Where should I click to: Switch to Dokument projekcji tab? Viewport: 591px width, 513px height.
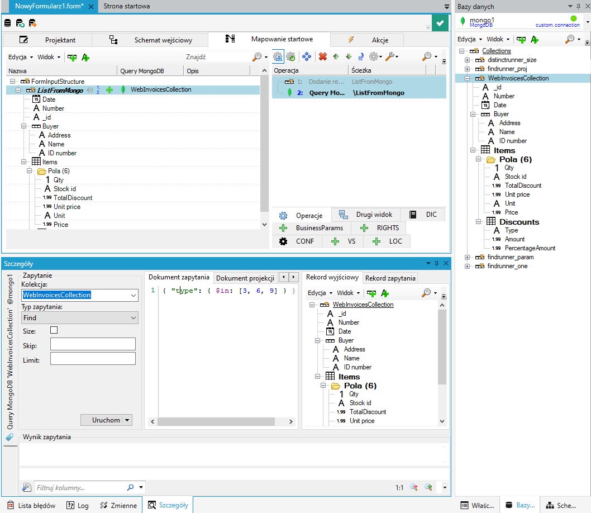[245, 278]
